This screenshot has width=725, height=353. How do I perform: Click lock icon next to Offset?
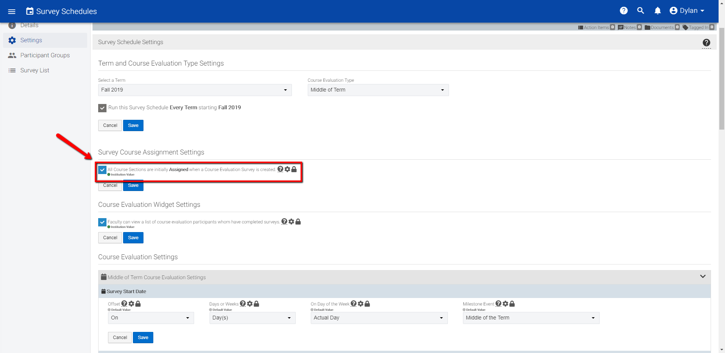pos(138,304)
